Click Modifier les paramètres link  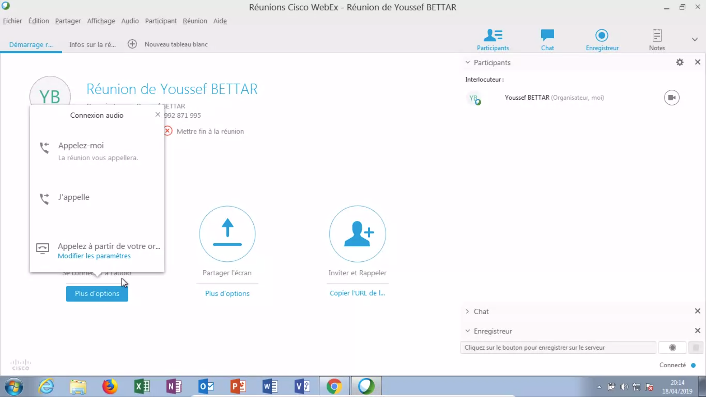(94, 256)
